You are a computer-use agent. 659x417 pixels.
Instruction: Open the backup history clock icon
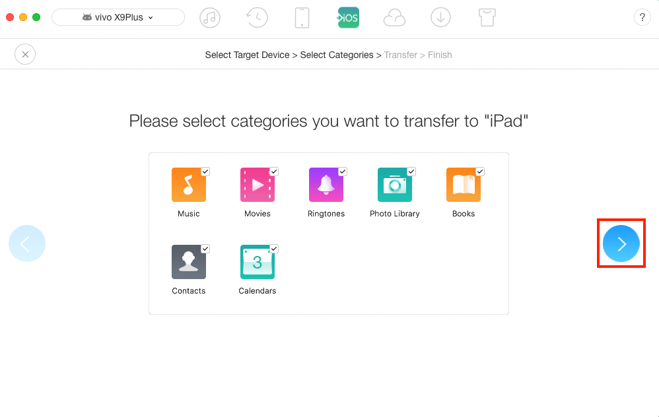pos(257,18)
